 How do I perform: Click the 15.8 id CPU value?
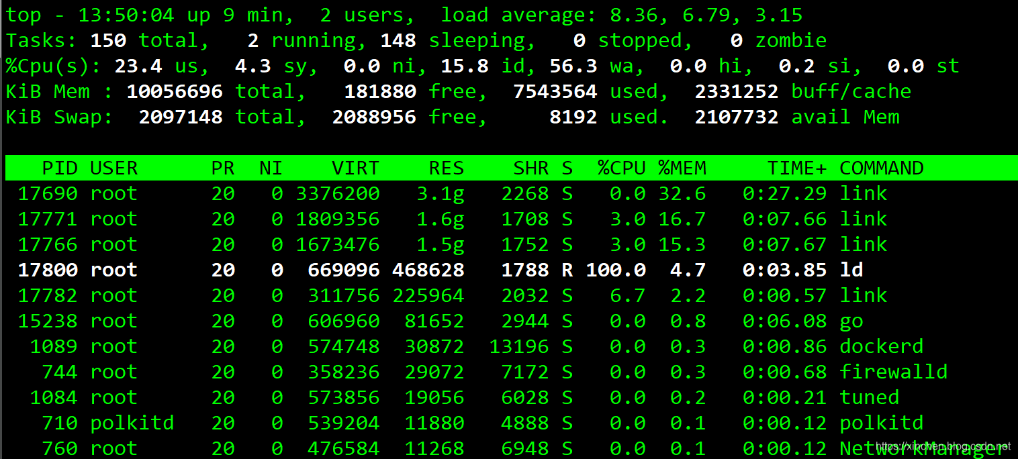pos(465,66)
